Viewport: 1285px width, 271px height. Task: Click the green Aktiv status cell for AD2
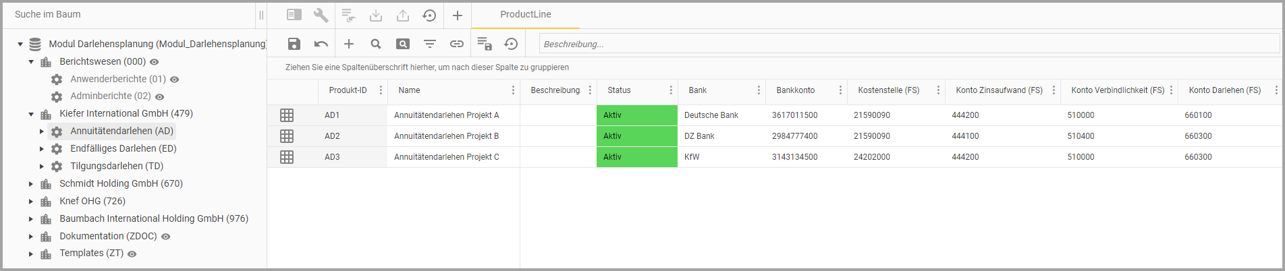636,136
